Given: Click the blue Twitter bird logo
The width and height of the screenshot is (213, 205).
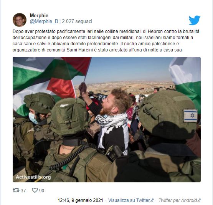Looking at the screenshot, I should (195, 20).
